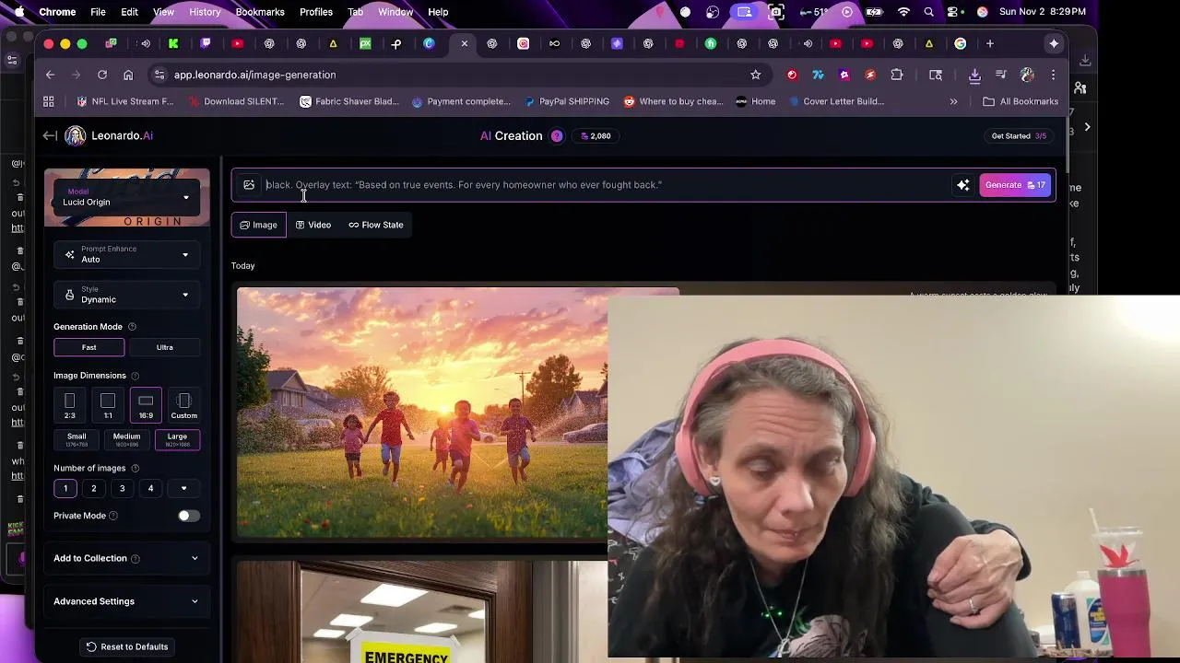1180x663 pixels.
Task: Set number of images to 4
Action: [x=150, y=488]
